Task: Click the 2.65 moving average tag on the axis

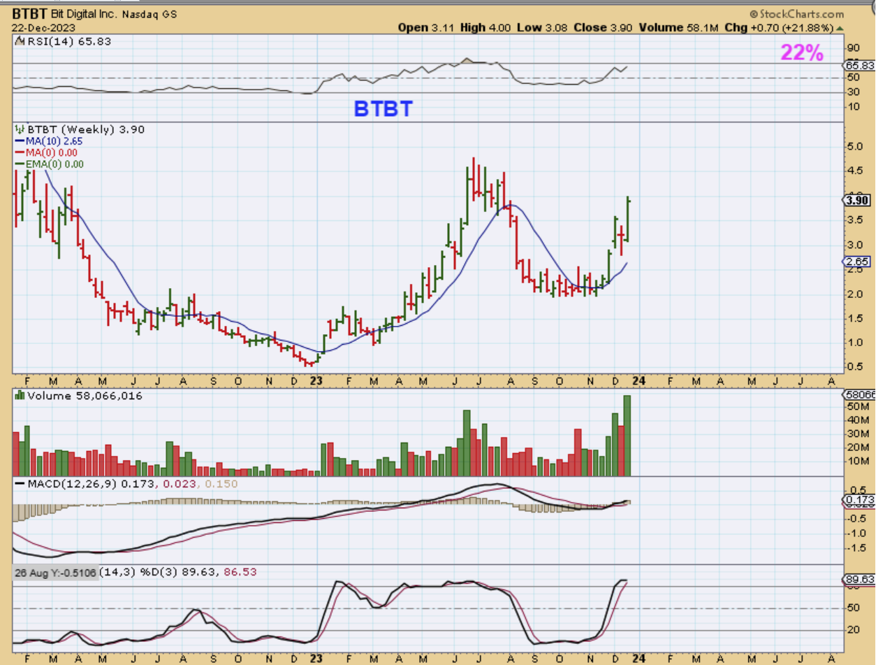Action: pyautogui.click(x=855, y=262)
